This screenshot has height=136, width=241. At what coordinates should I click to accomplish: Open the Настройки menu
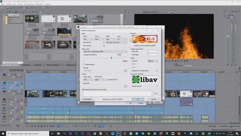[x=39, y=4]
